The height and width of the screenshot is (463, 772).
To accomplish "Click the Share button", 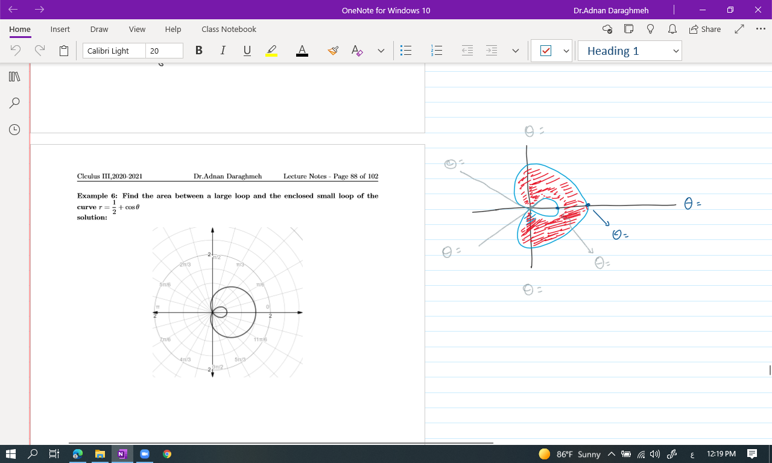I will pyautogui.click(x=705, y=29).
